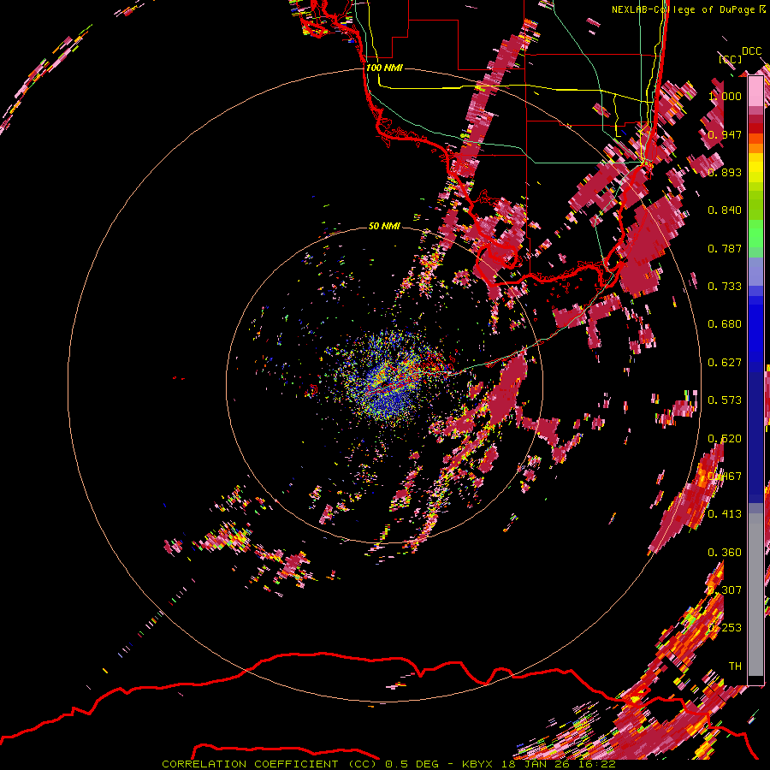The image size is (770, 770).
Task: Click the 0.893 scale value
Action: 725,172
